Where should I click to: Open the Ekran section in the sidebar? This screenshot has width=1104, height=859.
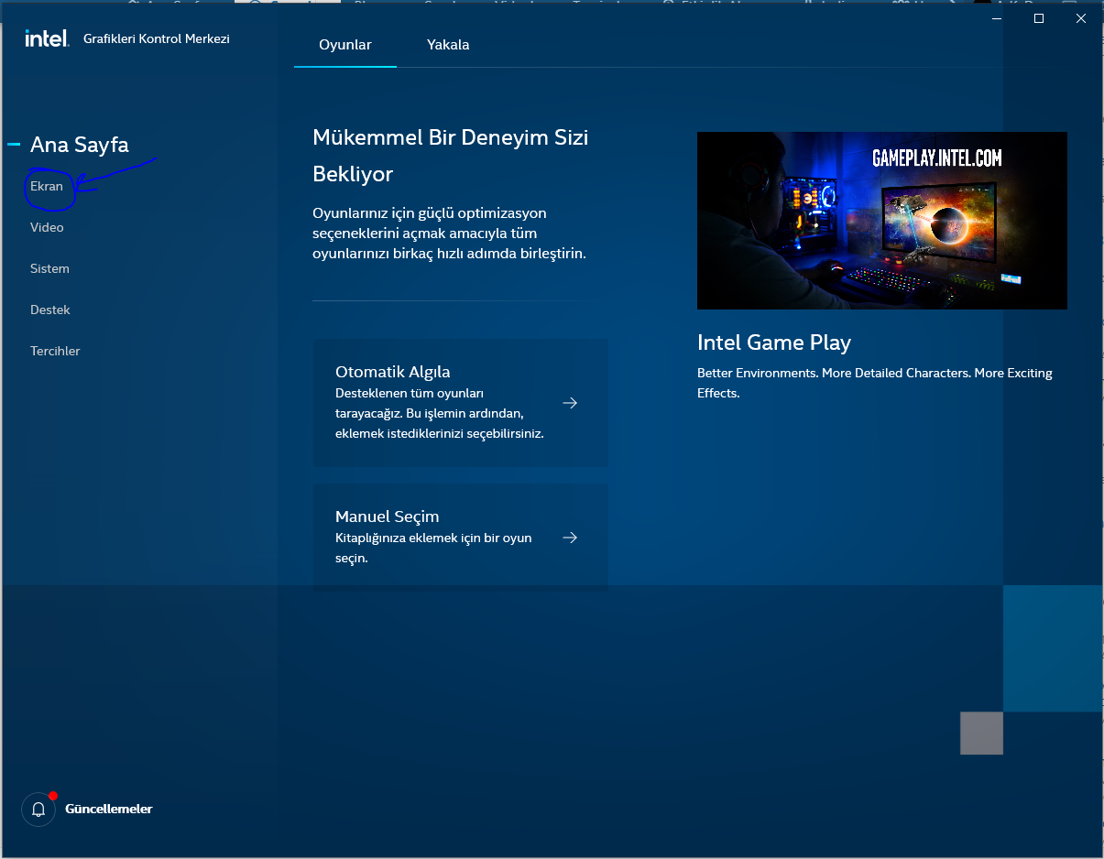pyautogui.click(x=47, y=186)
